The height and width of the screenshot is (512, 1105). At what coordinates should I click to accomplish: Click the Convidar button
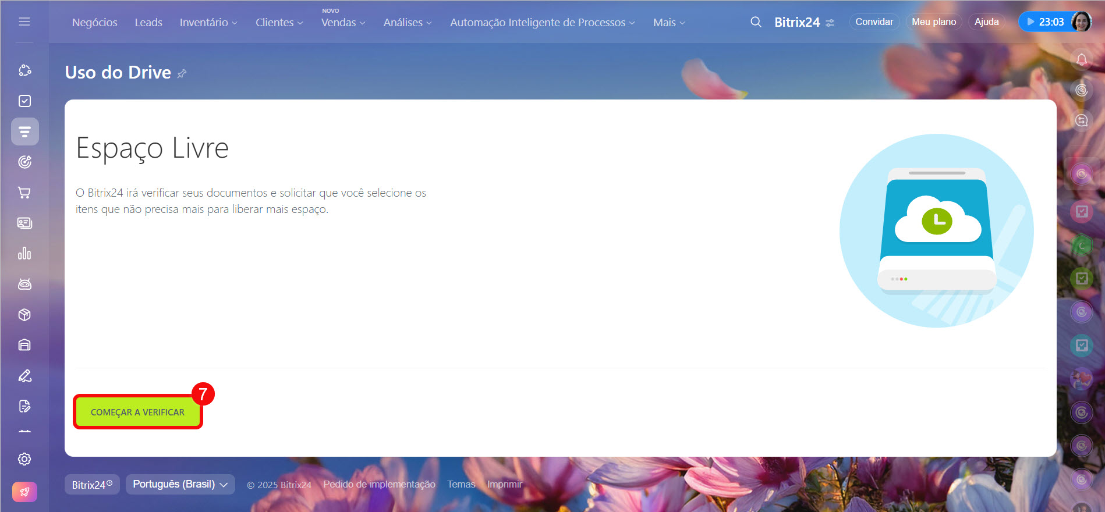(874, 22)
